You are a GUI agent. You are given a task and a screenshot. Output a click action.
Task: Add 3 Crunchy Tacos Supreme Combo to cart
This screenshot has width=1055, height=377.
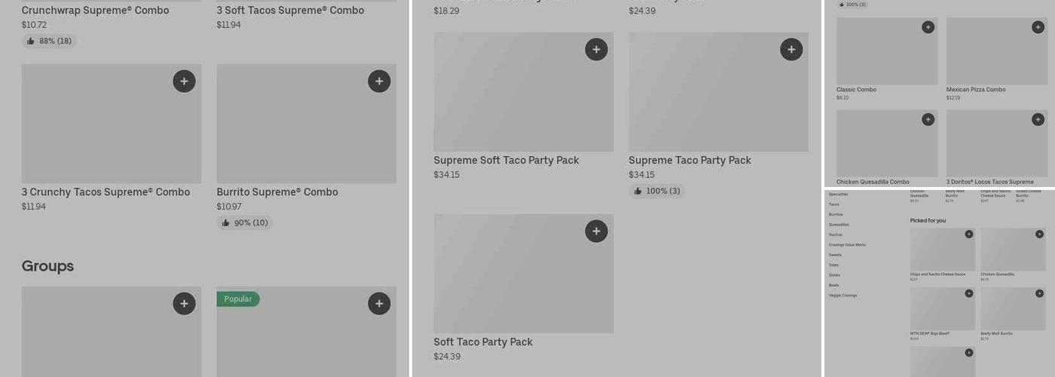click(x=184, y=81)
